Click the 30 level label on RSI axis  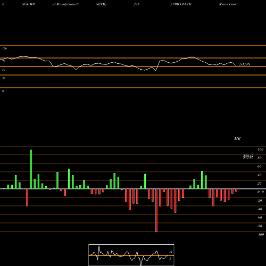coord(4,78)
